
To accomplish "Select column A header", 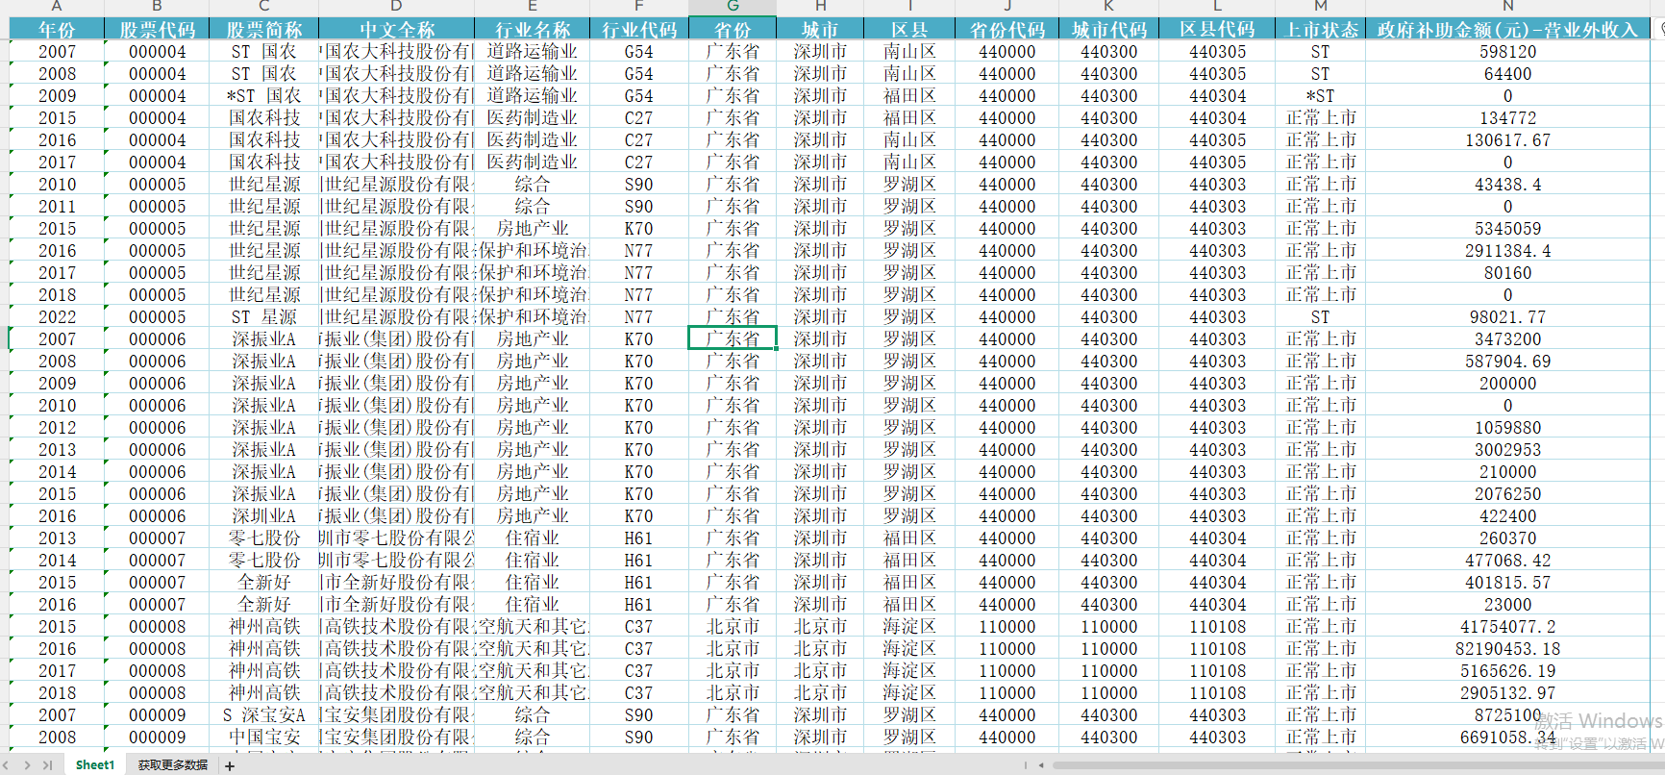I will [x=57, y=7].
